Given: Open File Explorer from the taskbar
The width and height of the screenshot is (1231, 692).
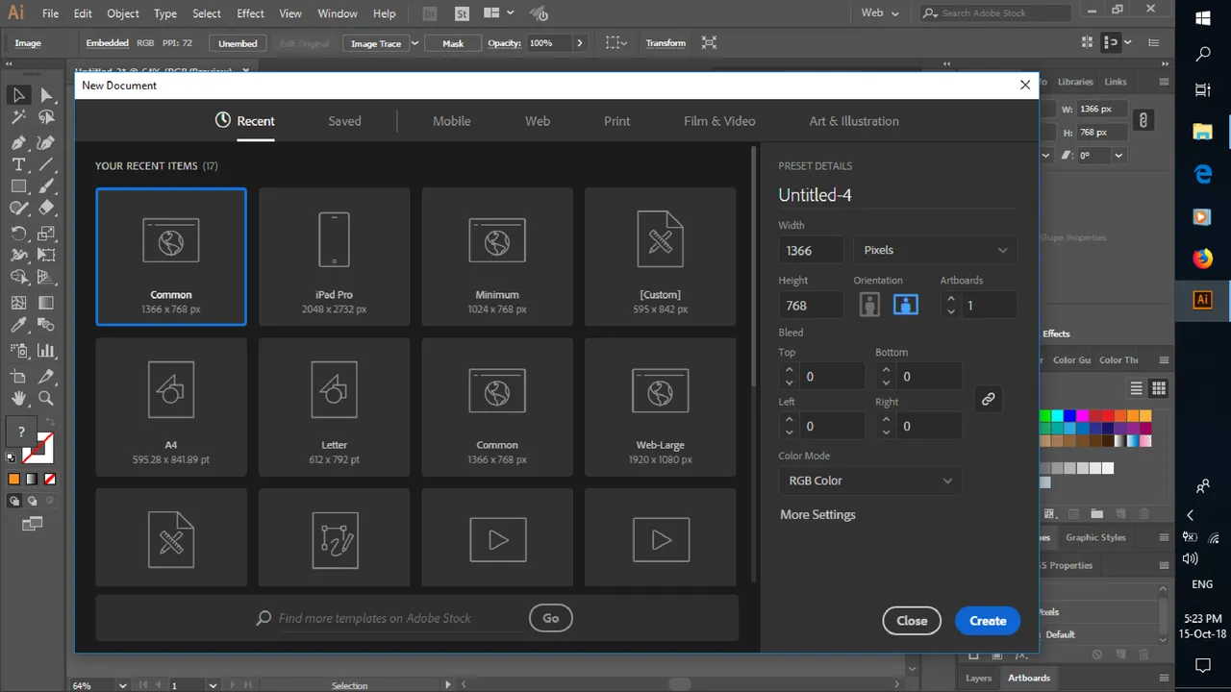Looking at the screenshot, I should (1202, 133).
